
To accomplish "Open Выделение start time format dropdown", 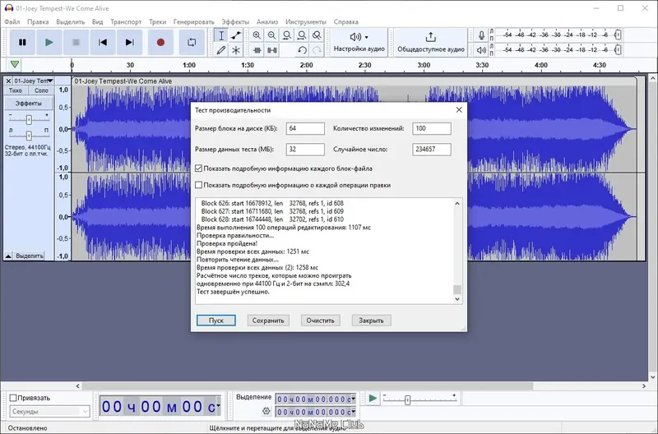I will pos(354,399).
